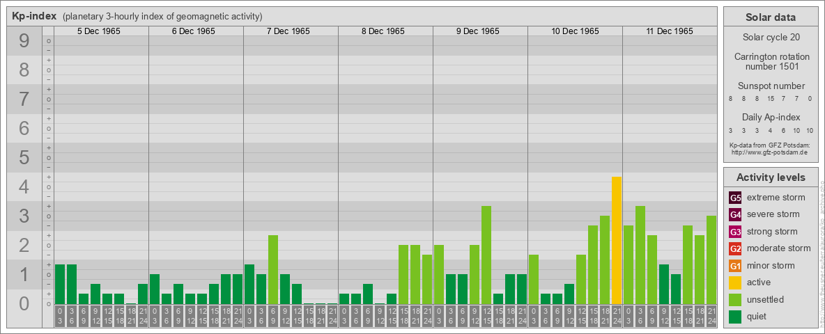The image size is (825, 334).
Task: Click the Ap-index value '4'
Action: (x=771, y=129)
